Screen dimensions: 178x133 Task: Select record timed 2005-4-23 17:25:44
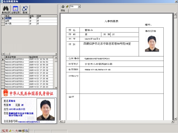point(27,76)
